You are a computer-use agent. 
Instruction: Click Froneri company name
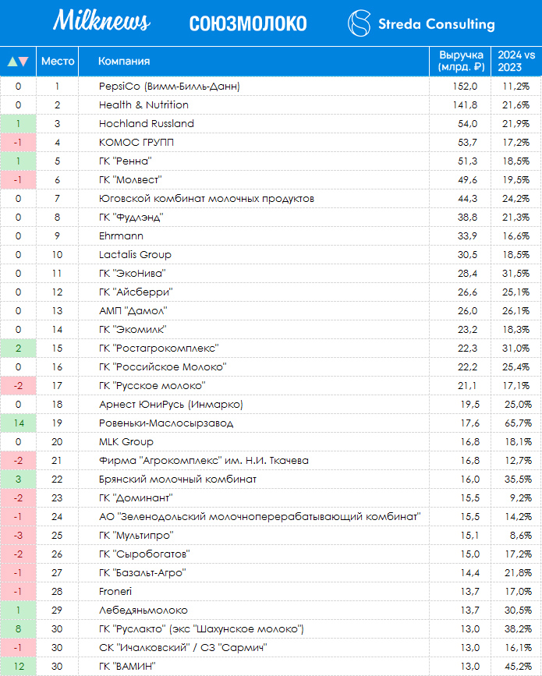pyautogui.click(x=115, y=592)
